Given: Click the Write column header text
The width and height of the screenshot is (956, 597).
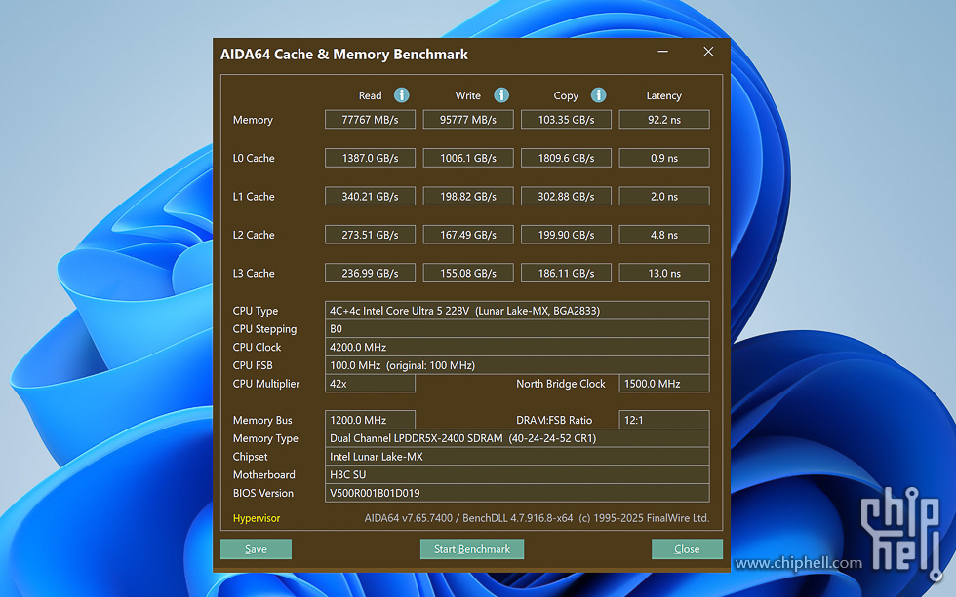Looking at the screenshot, I should [467, 95].
